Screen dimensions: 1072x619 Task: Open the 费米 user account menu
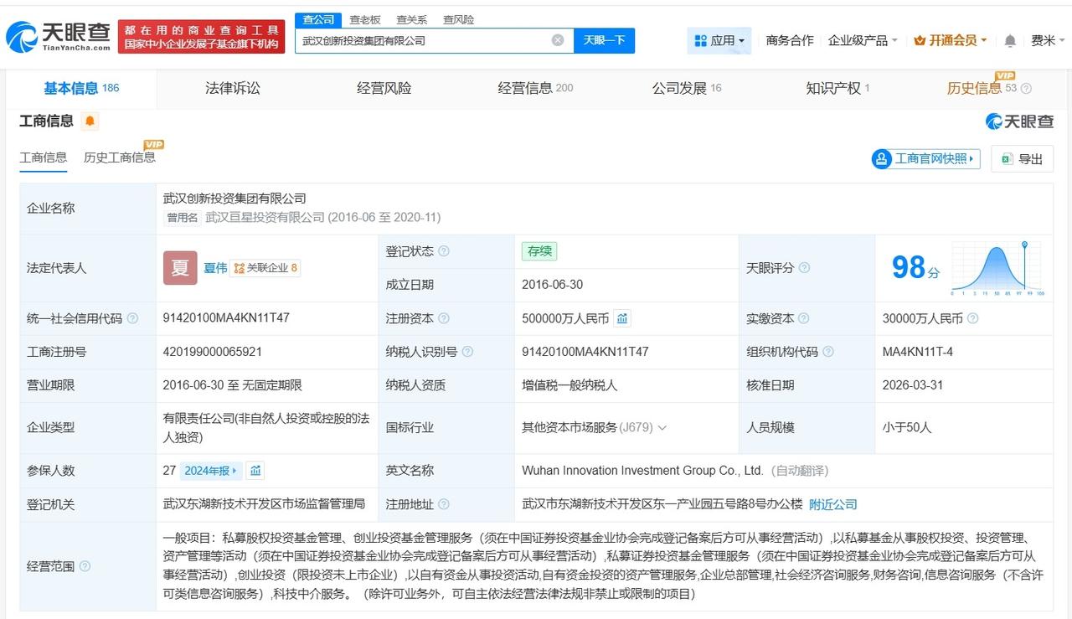tap(1047, 40)
